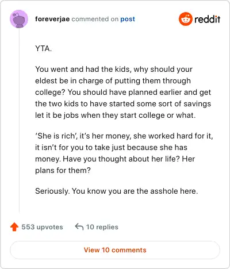
Task: Collapse the comment using the thread line
Action: pos(19,121)
